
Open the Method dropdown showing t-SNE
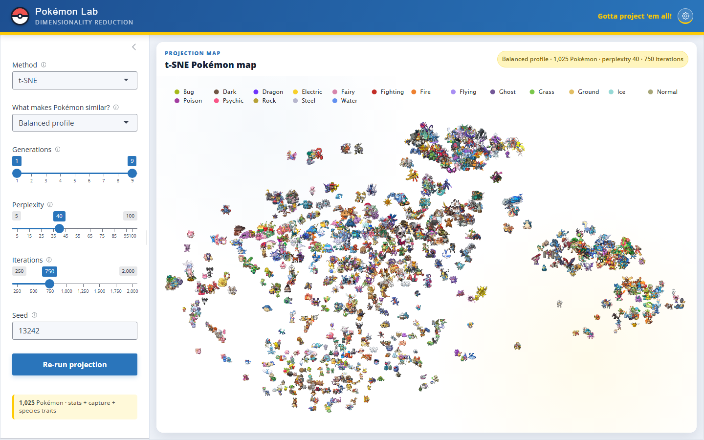[x=75, y=81]
